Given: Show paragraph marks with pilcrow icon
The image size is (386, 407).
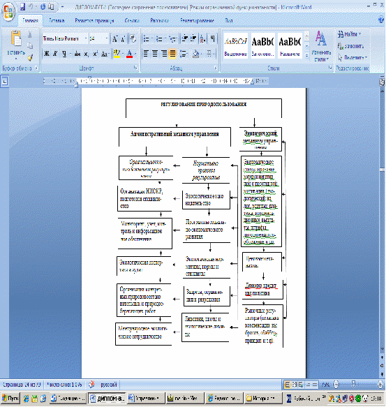Looking at the screenshot, I should [x=213, y=39].
